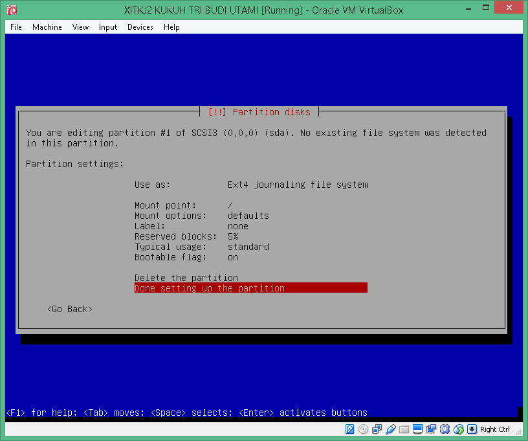This screenshot has height=441, width=528.
Task: Open the Help menu
Action: point(171,27)
